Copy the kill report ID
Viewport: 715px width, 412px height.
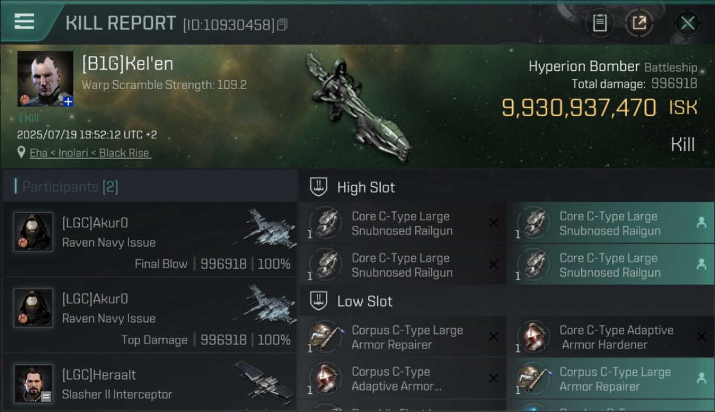point(282,25)
